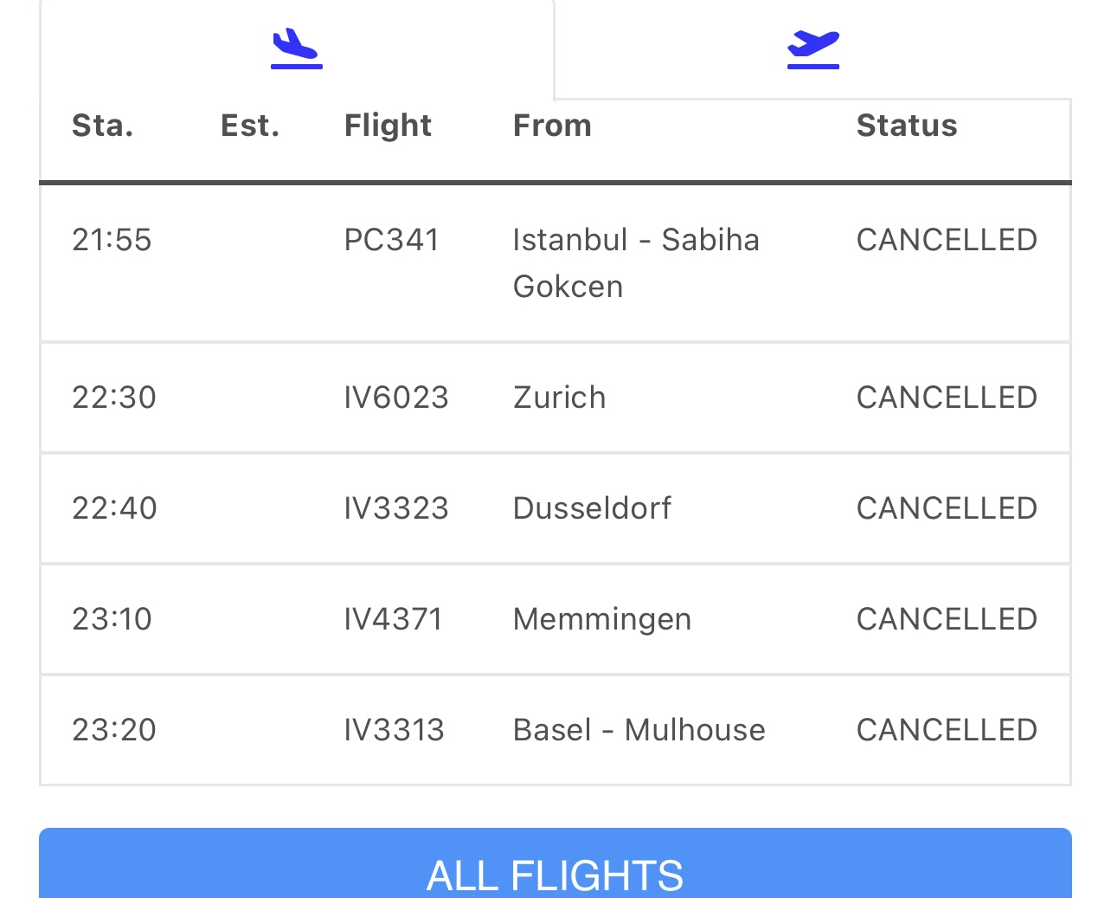The width and height of the screenshot is (1111, 898).
Task: Select Basel - Mulhouse origin cell
Action: (639, 730)
